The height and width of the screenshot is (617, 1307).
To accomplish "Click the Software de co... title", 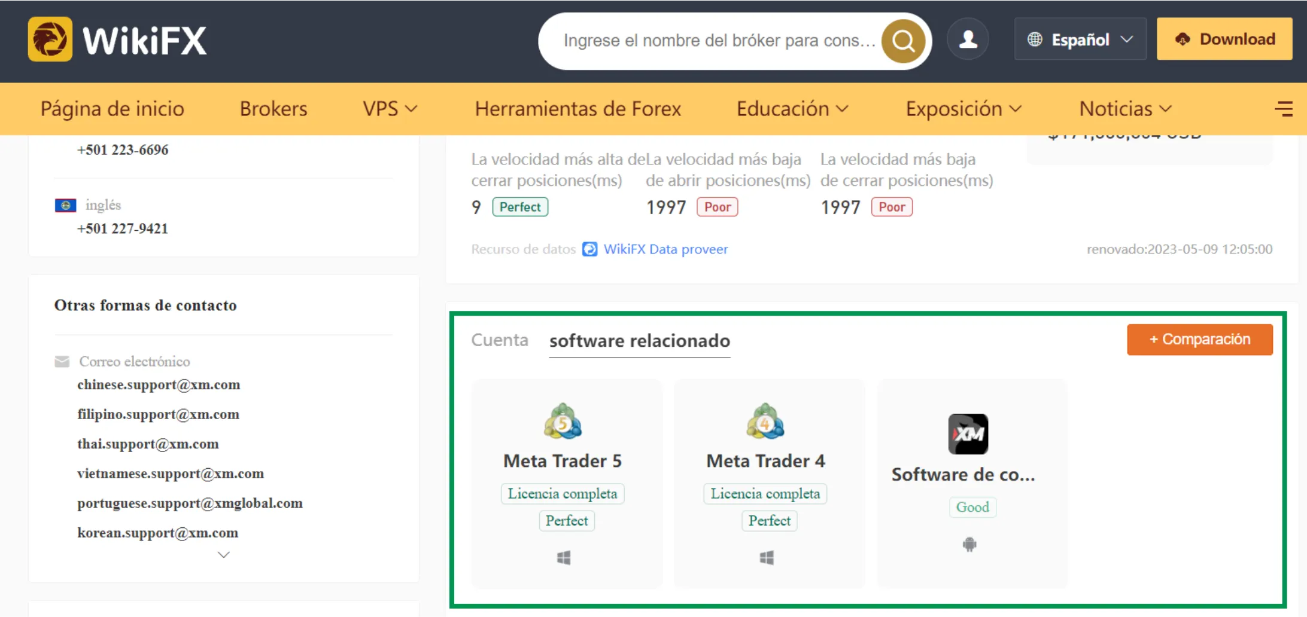I will pos(963,475).
